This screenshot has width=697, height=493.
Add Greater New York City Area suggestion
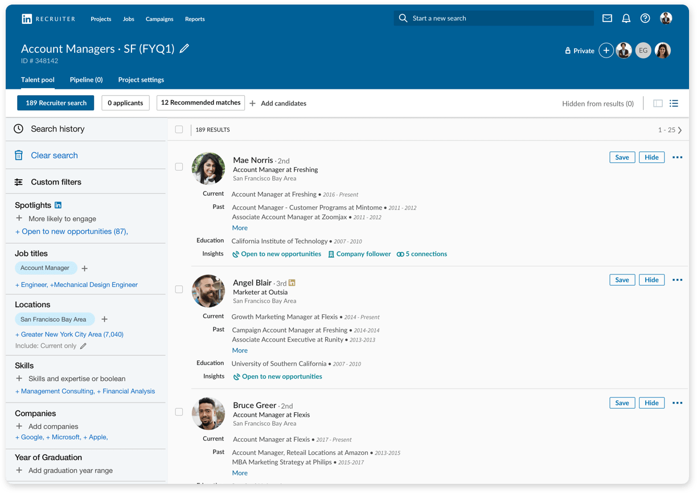pyautogui.click(x=69, y=334)
